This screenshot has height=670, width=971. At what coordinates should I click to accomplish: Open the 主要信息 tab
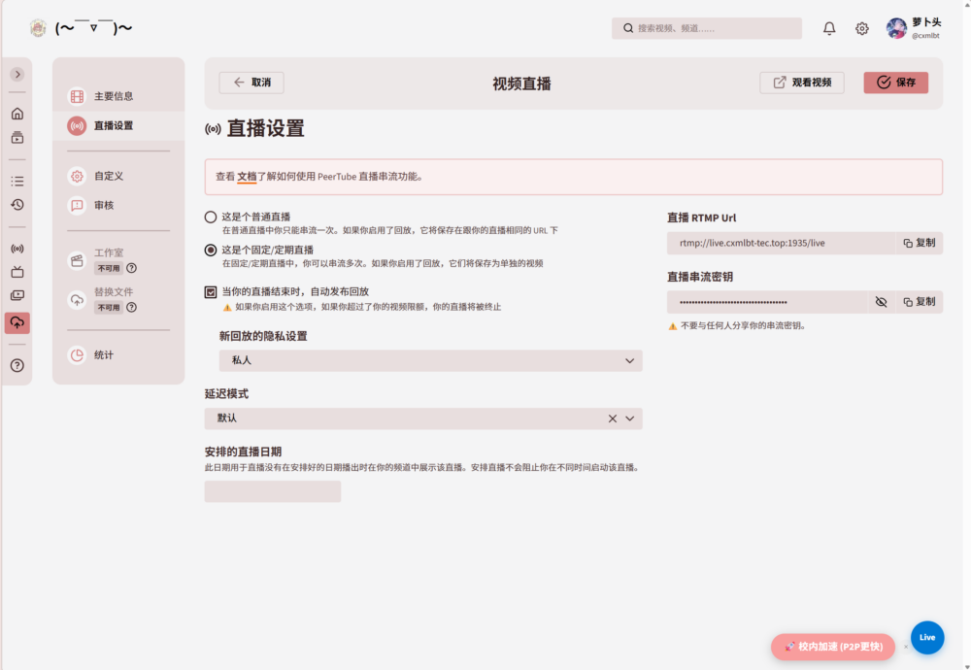(114, 96)
